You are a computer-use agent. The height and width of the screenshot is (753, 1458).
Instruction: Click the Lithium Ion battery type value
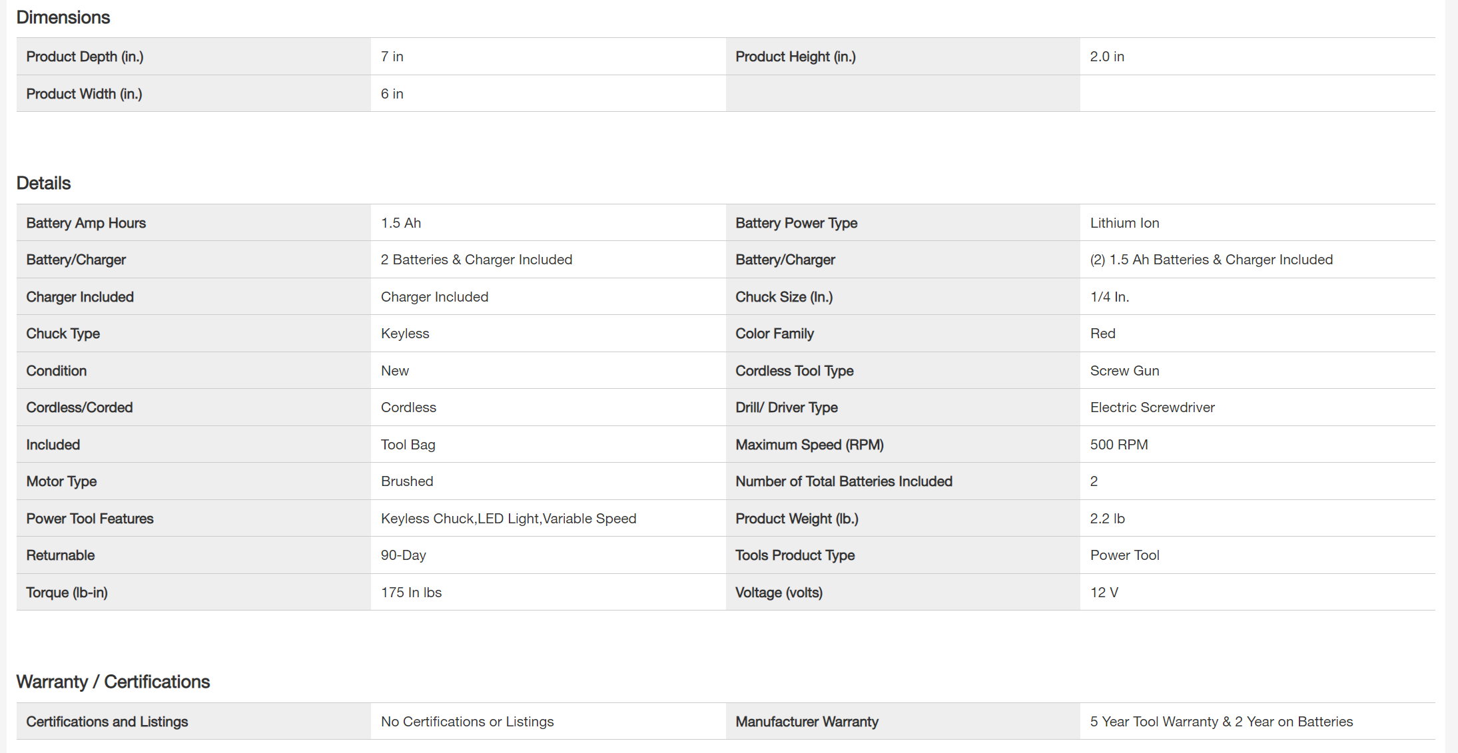click(1124, 223)
